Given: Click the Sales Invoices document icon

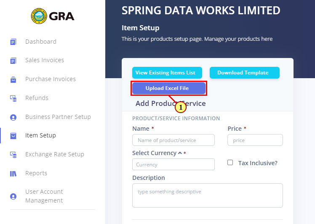Looking at the screenshot, I should [13, 61].
